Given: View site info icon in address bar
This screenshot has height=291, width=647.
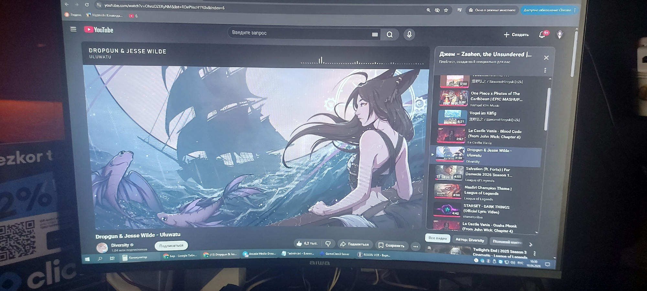Looking at the screenshot, I should (99, 5).
